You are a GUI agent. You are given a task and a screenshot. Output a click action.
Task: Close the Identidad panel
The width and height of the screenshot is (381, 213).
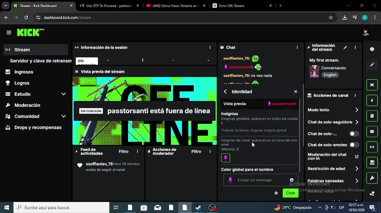click(x=296, y=92)
